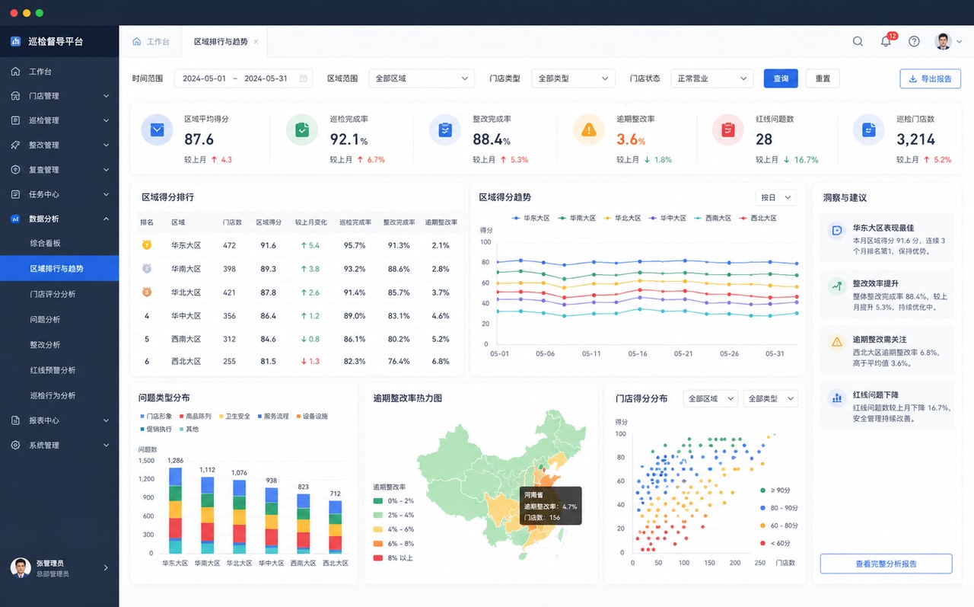Click the home icon of 工作台 tab
The height and width of the screenshot is (607, 974).
pos(137,42)
